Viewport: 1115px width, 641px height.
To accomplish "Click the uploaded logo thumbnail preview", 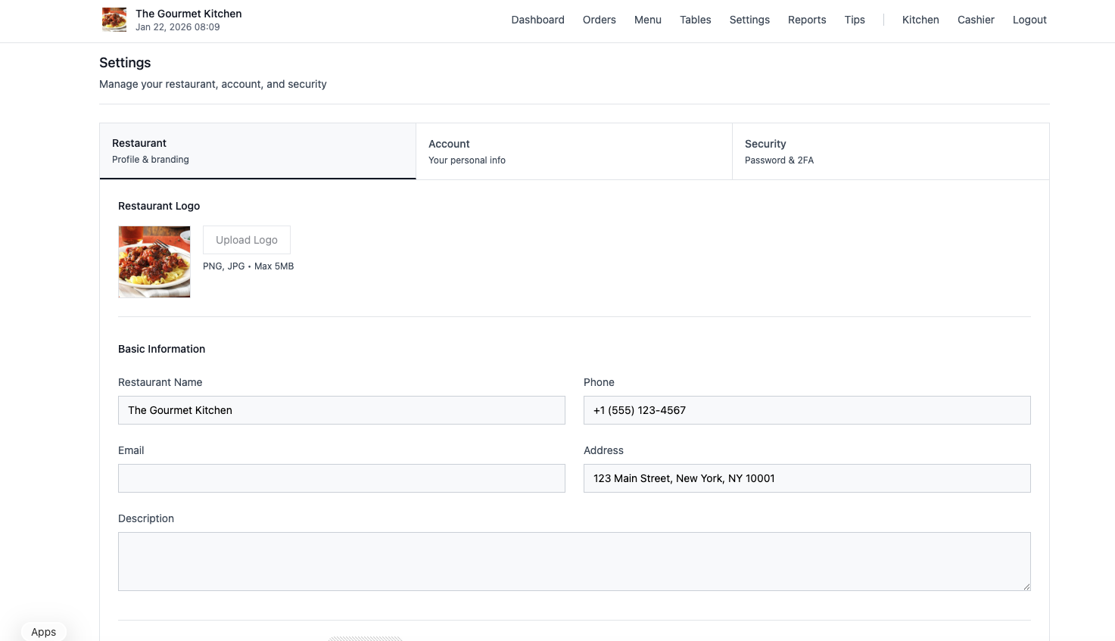I will [x=154, y=261].
